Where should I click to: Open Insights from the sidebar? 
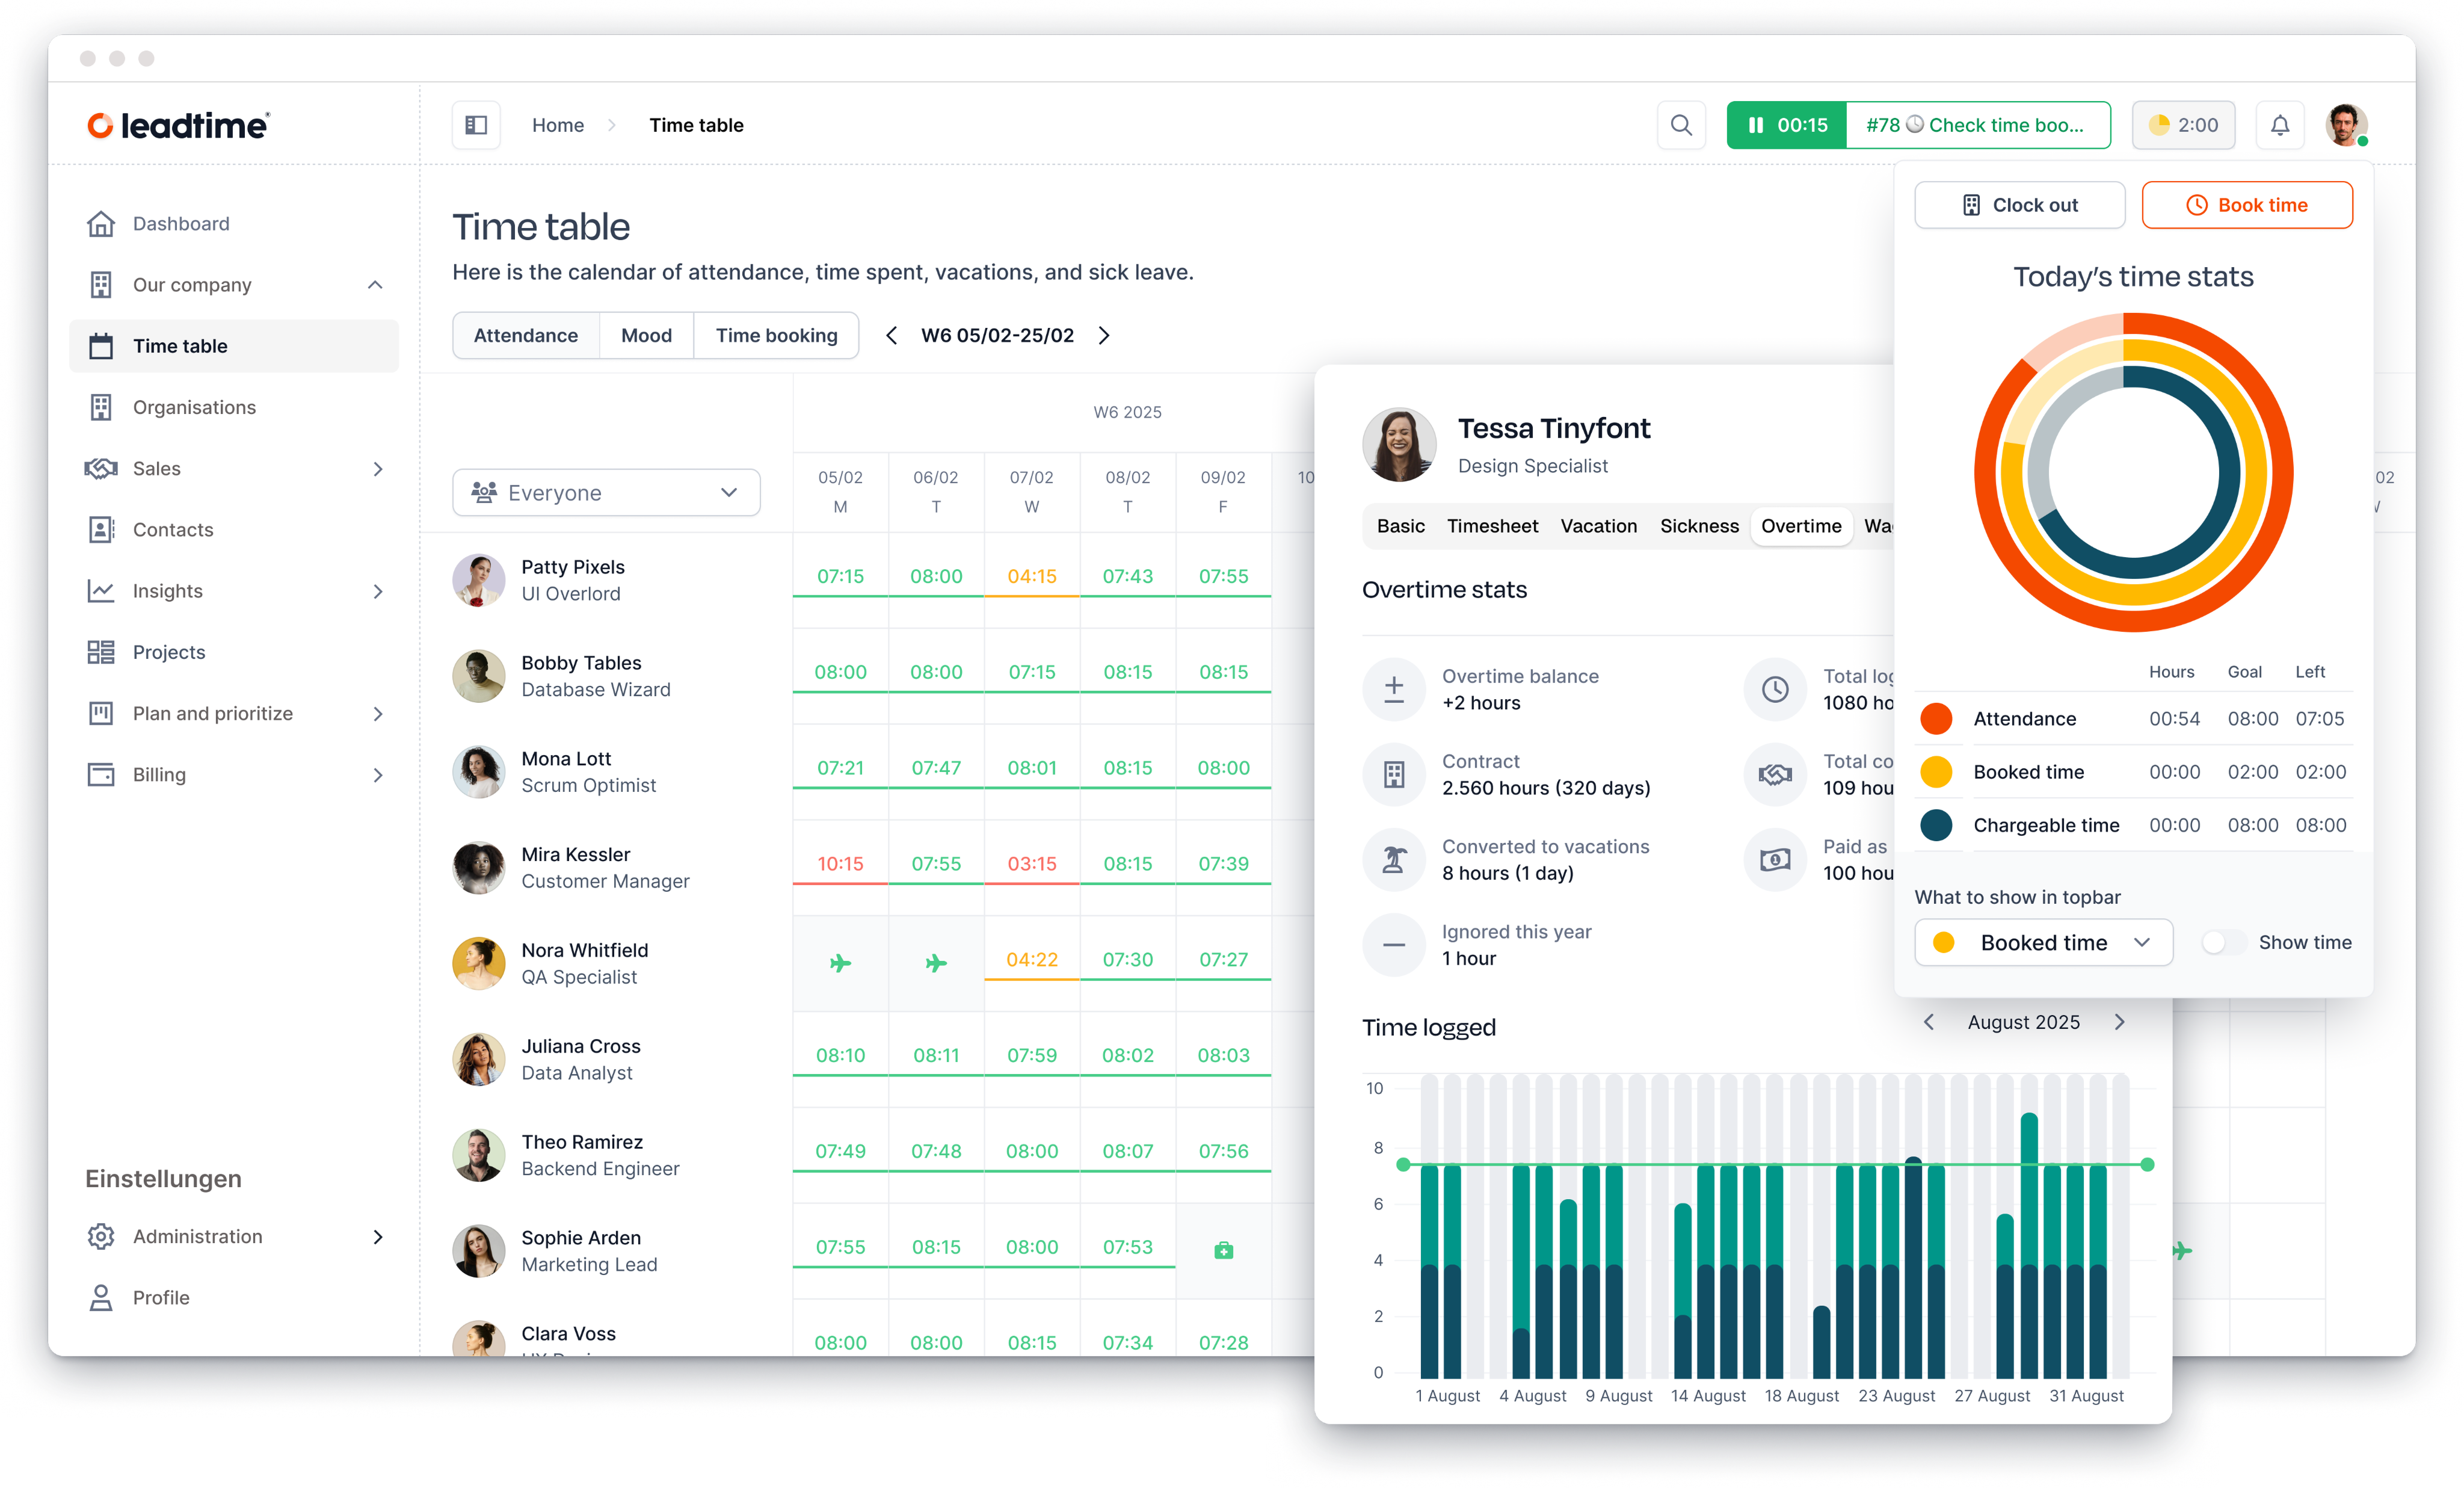168,590
